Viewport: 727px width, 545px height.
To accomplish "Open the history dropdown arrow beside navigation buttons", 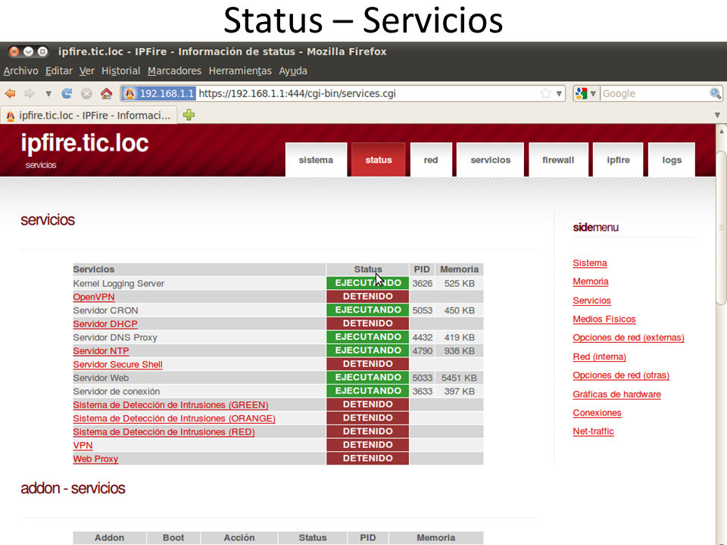I will [48, 94].
